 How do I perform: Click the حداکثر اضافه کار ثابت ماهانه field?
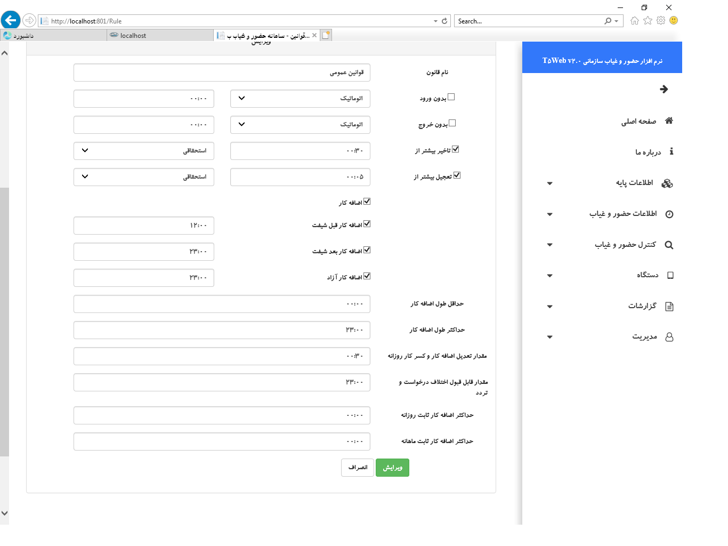tap(222, 441)
